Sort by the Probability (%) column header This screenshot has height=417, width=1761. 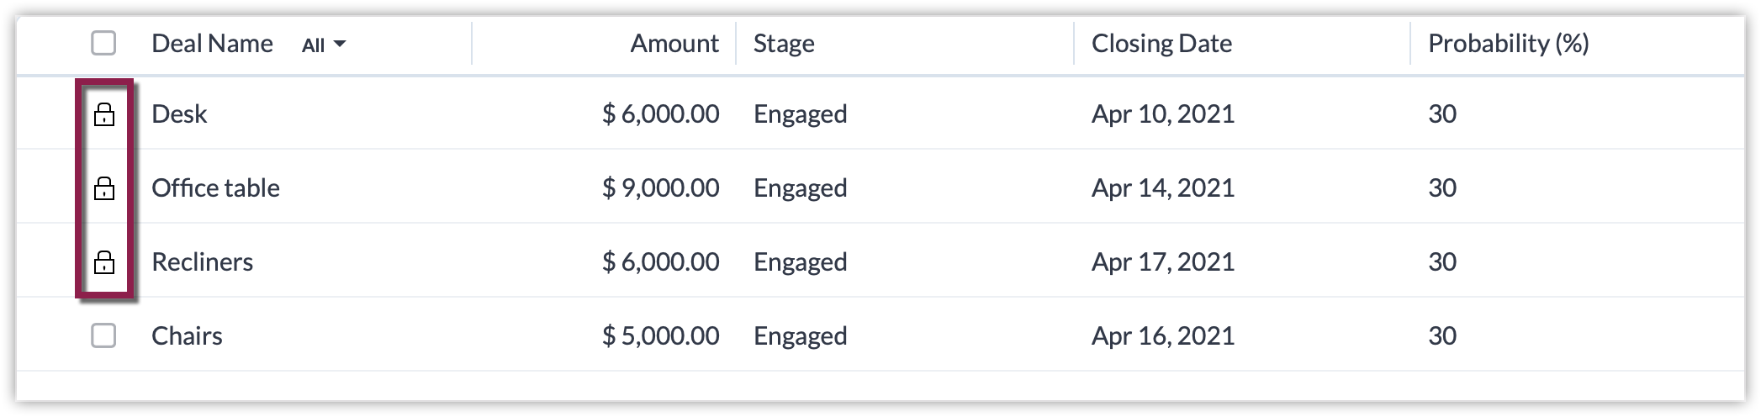[x=1508, y=44]
